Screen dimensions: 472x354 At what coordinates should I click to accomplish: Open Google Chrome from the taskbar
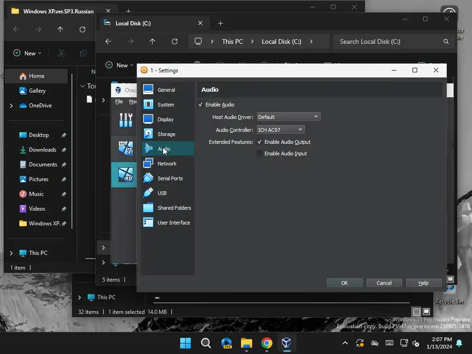click(x=267, y=343)
